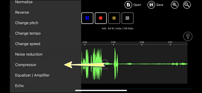
Task: Click the waveform spike near 0:05
Action: point(116,64)
